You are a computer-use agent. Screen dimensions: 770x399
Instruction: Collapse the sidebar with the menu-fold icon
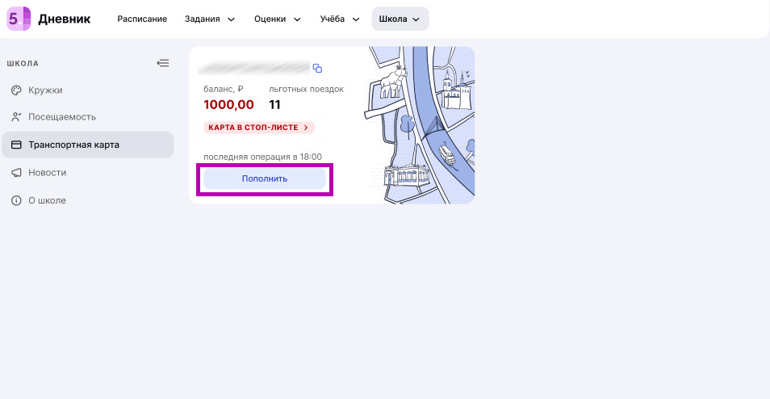[162, 63]
